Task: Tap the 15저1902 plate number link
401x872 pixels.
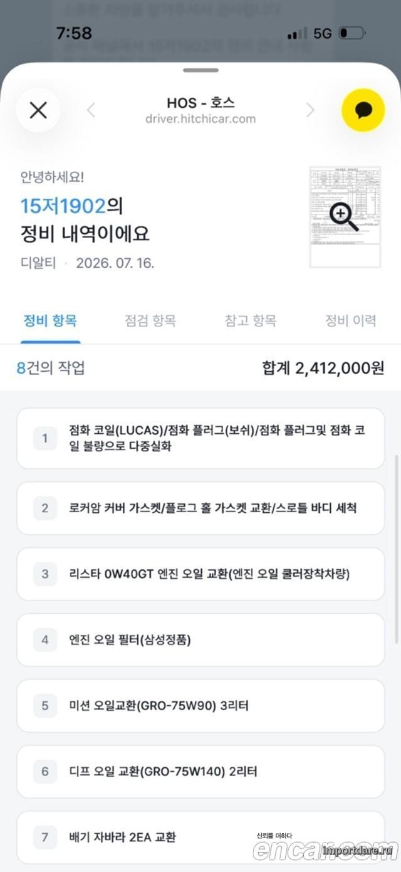Action: point(63,205)
